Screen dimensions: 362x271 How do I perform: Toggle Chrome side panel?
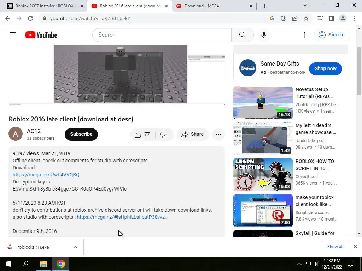[x=332, y=18]
